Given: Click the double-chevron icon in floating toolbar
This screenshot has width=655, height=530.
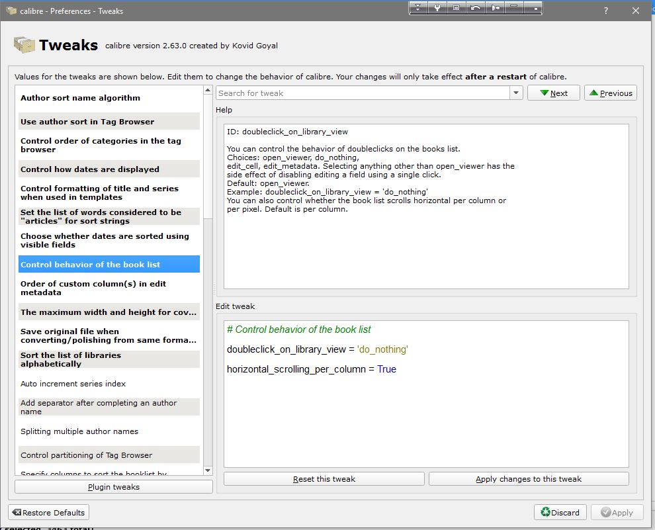Looking at the screenshot, I should (418, 8).
